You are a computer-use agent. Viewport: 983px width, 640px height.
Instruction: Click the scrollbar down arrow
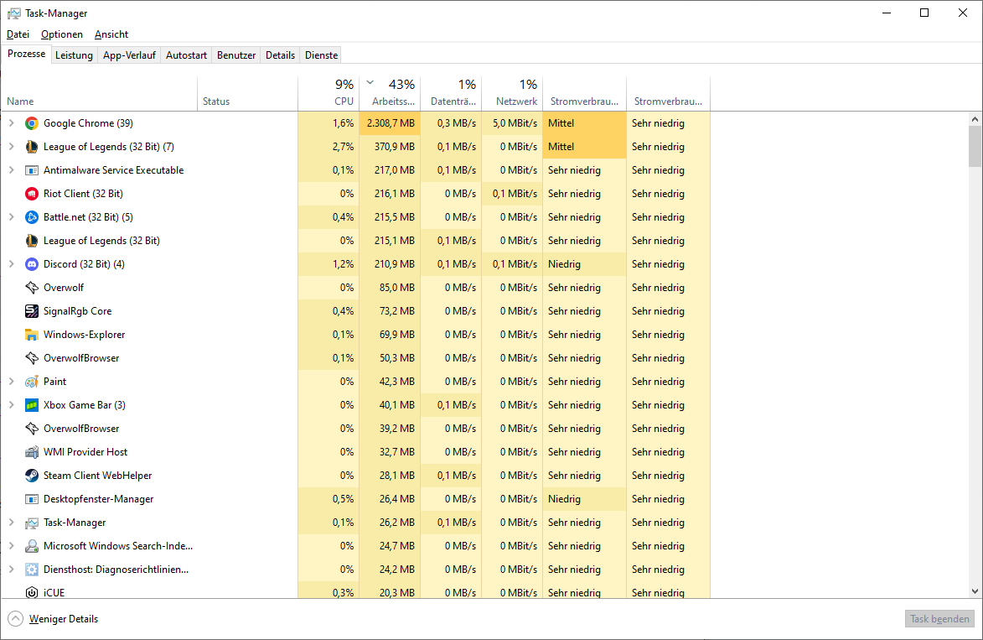coord(975,591)
